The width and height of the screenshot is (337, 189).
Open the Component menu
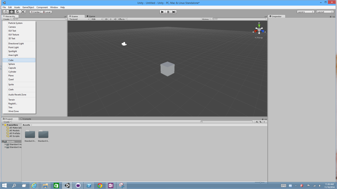pyautogui.click(x=42, y=7)
